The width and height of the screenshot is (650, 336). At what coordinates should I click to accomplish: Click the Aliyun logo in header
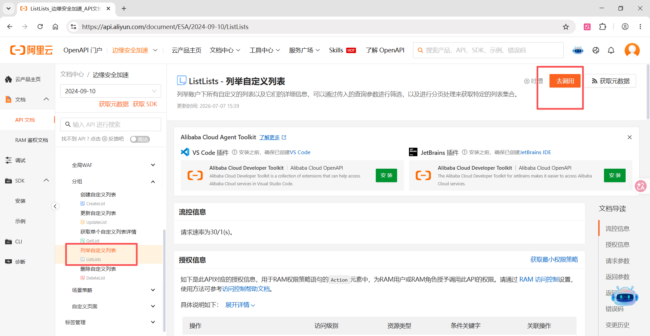(x=31, y=50)
